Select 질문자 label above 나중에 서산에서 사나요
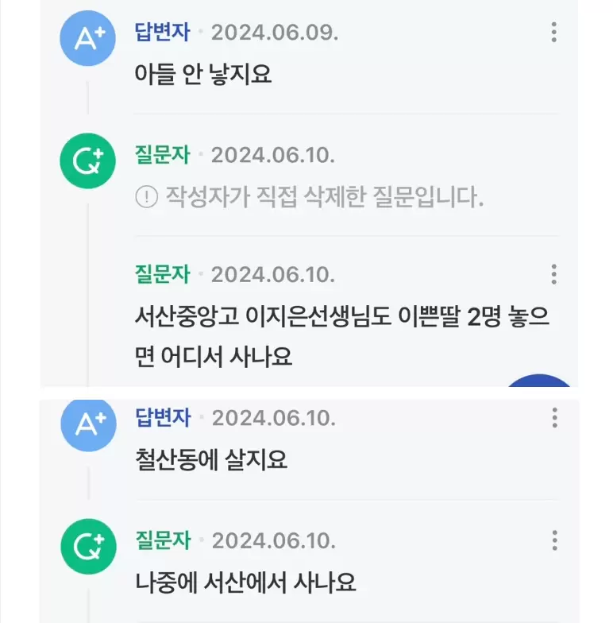Image resolution: width=613 pixels, height=623 pixels. click(164, 540)
